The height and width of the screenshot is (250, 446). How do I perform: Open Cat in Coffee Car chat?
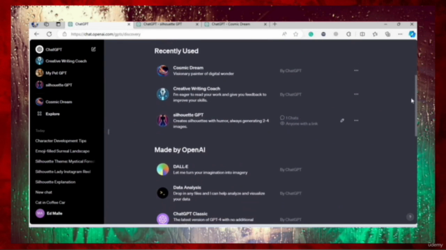[50, 202]
